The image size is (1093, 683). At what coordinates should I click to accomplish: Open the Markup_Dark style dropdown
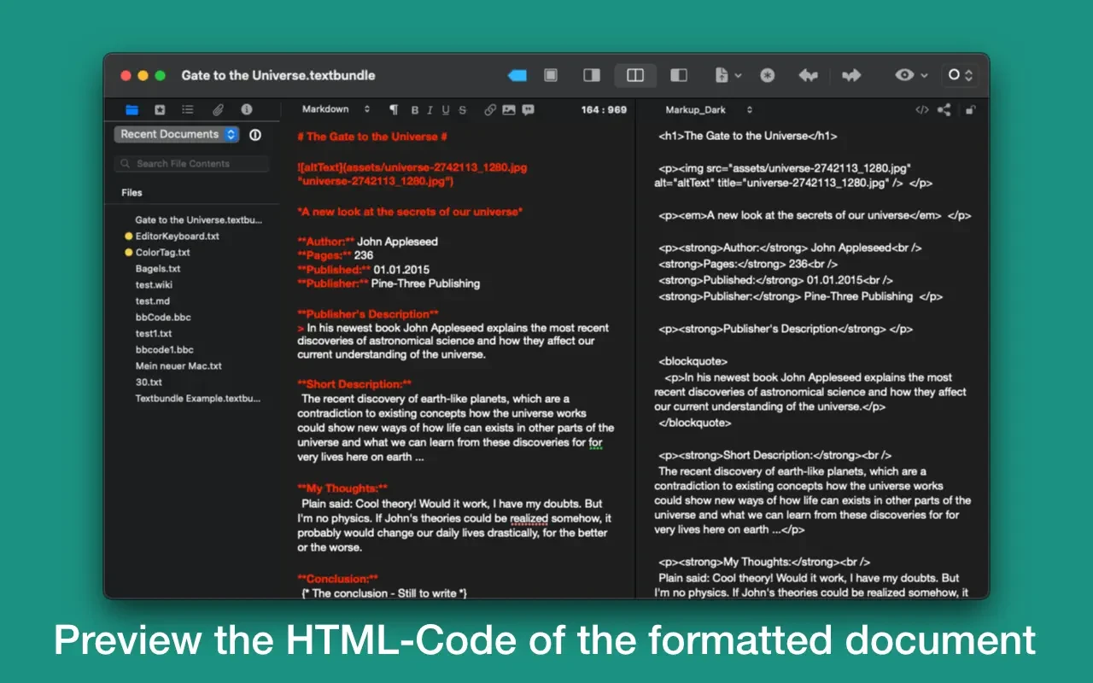click(x=708, y=110)
